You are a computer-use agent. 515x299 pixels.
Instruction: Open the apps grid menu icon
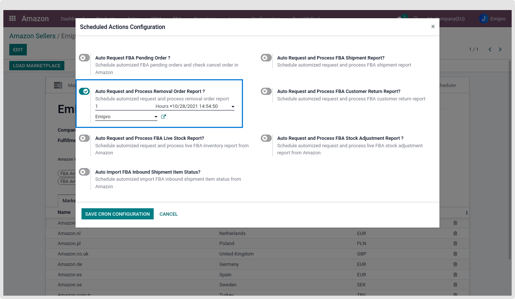(x=13, y=19)
